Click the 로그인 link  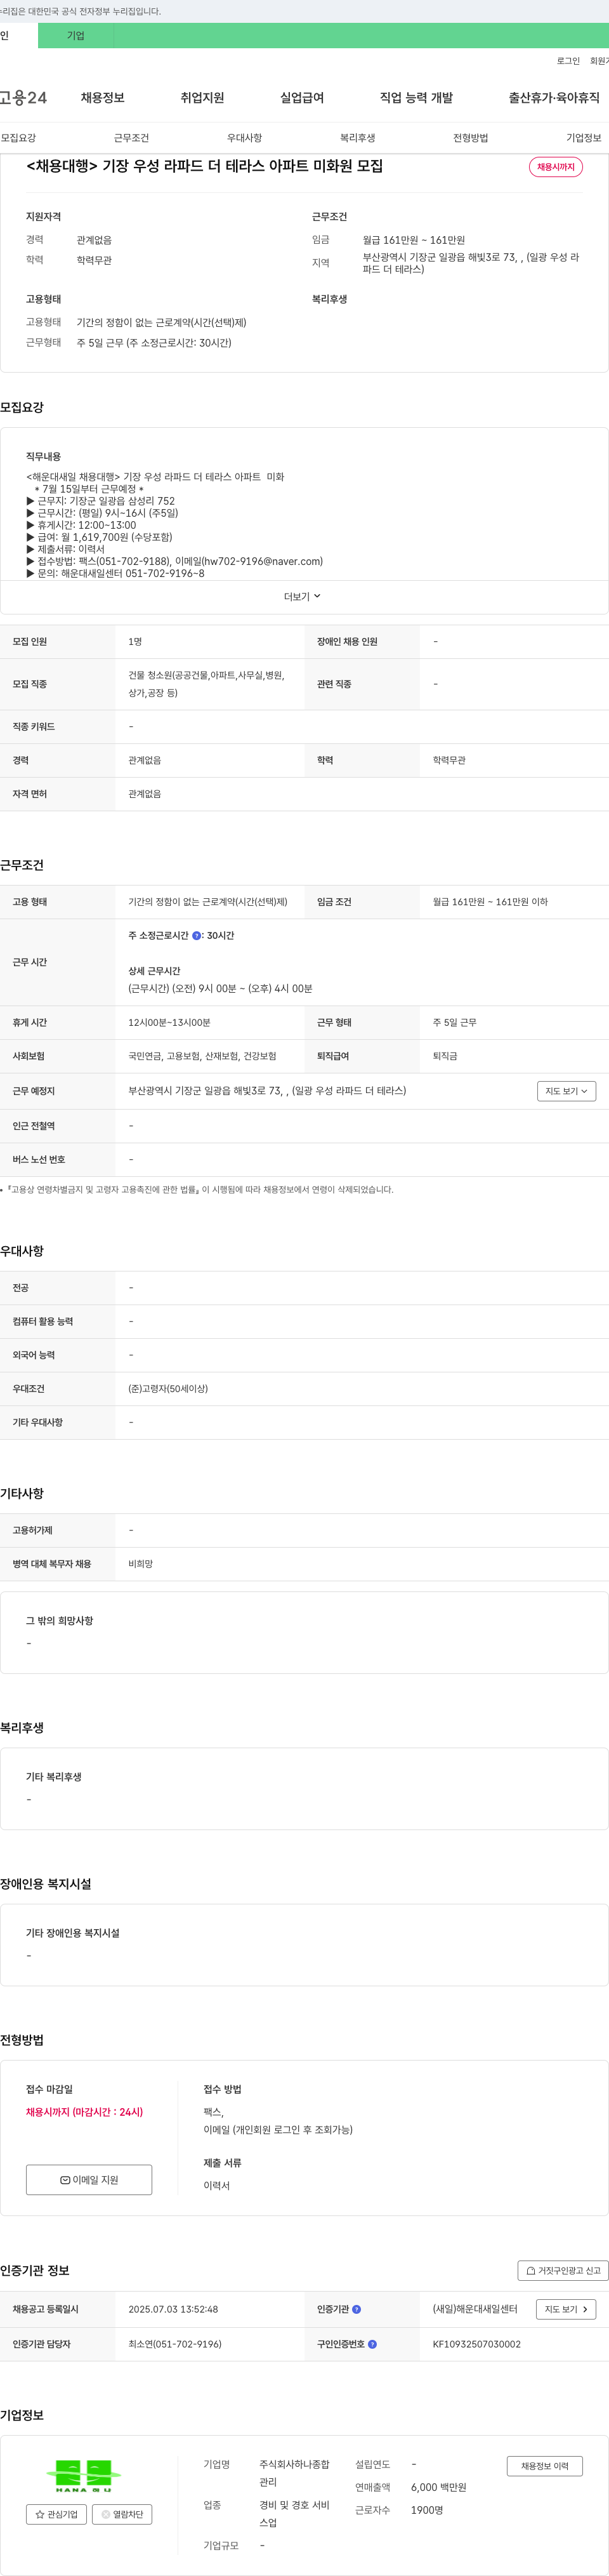pos(568,61)
